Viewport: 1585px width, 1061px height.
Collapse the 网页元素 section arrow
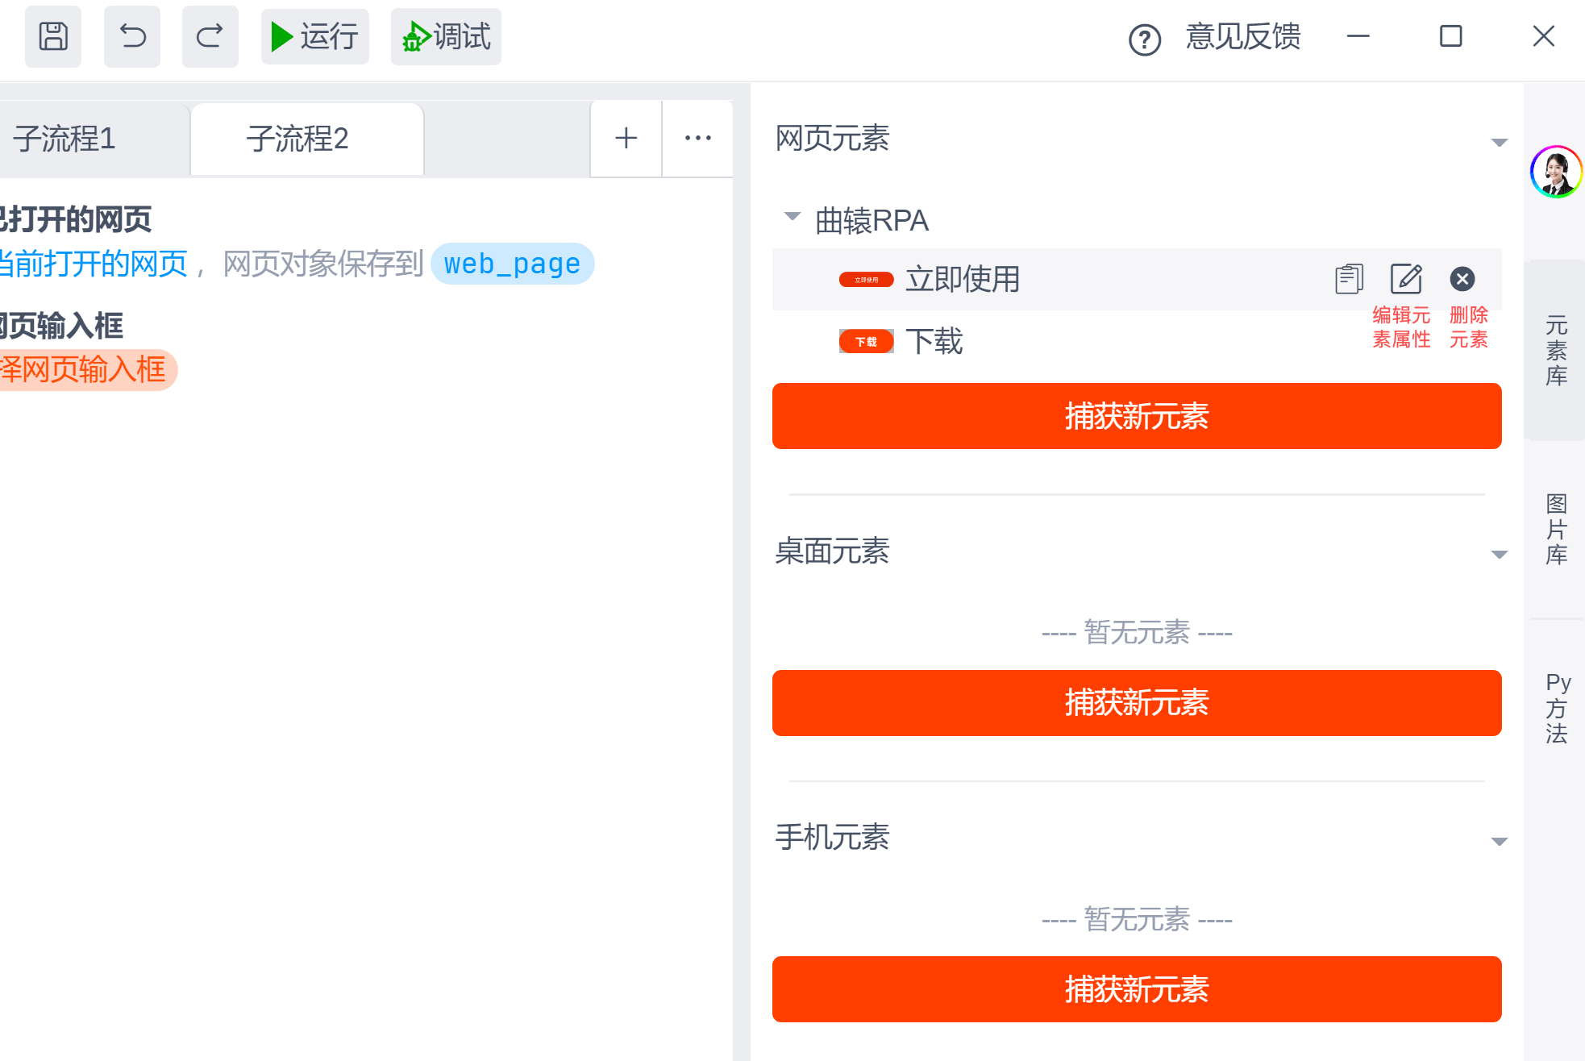click(1499, 143)
